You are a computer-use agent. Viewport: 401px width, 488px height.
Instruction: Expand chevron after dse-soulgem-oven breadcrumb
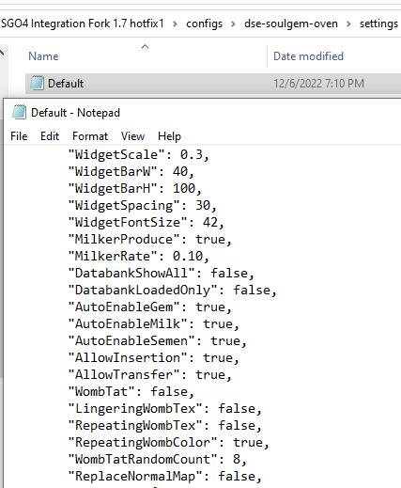348,24
